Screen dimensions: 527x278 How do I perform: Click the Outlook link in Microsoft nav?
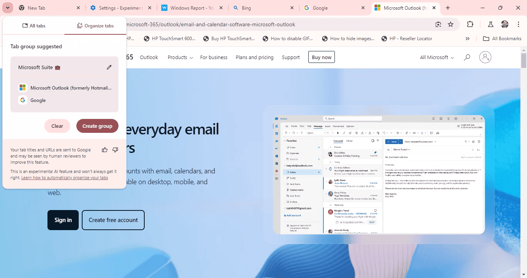tap(149, 57)
